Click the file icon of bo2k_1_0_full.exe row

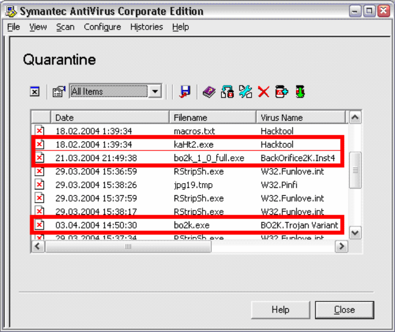click(39, 158)
